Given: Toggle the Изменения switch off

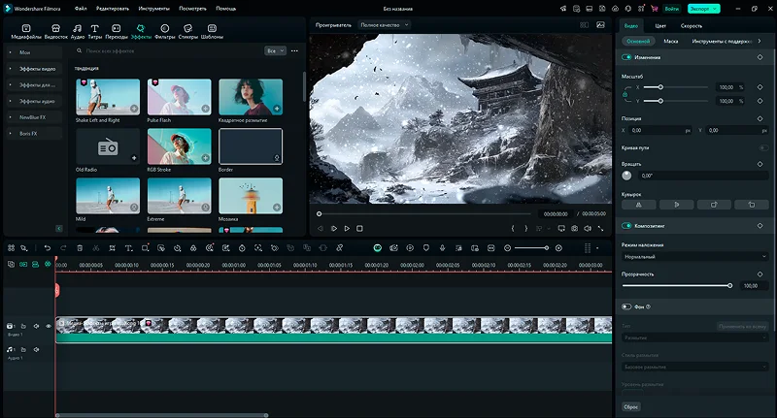Looking at the screenshot, I should pyautogui.click(x=626, y=57).
